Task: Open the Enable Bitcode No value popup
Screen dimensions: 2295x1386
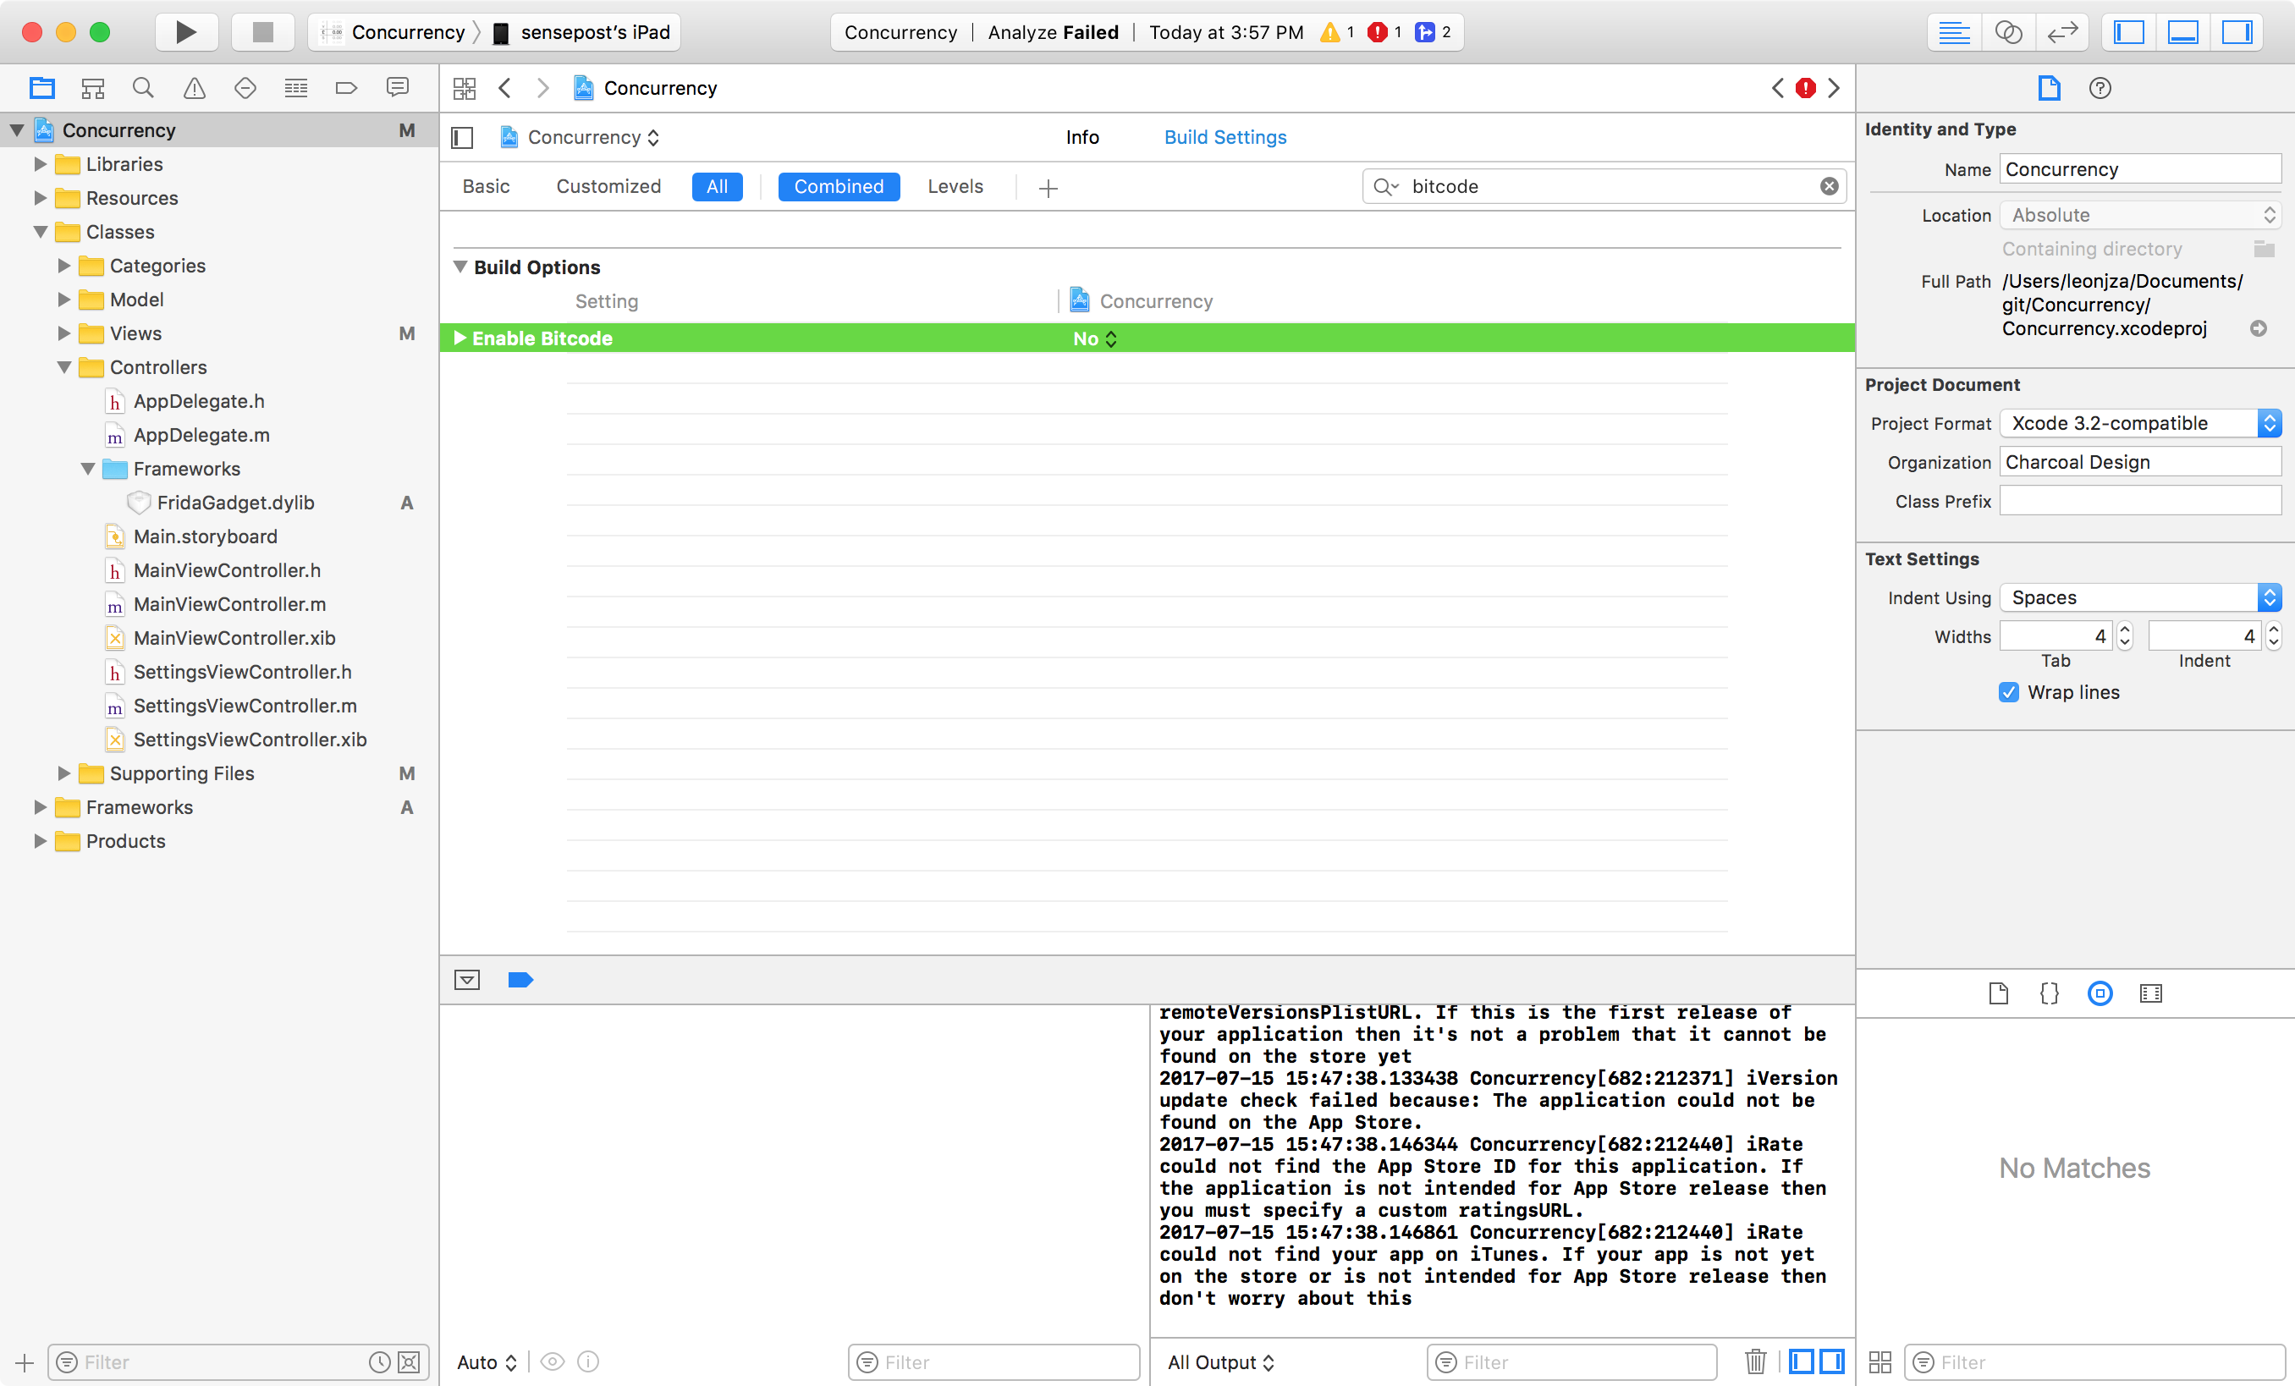Action: [1094, 339]
